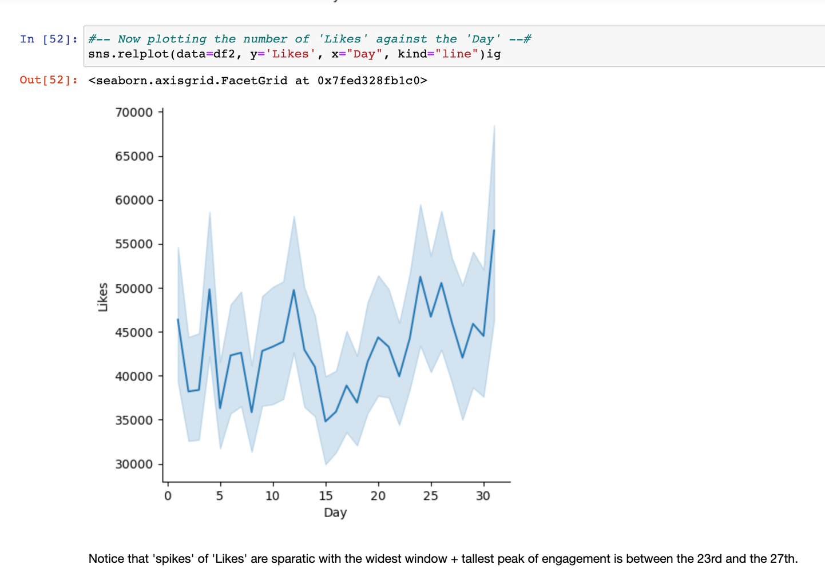The height and width of the screenshot is (572, 825).
Task: Click the 25 tick on the Day axis
Action: [430, 496]
